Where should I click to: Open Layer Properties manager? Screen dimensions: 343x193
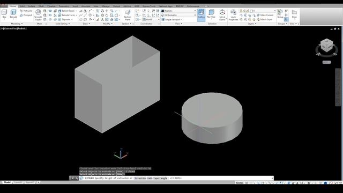(x=233, y=15)
